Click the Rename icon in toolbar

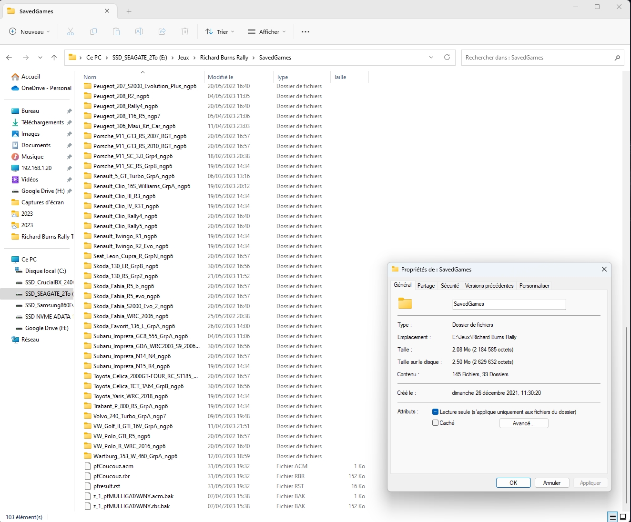(x=139, y=32)
